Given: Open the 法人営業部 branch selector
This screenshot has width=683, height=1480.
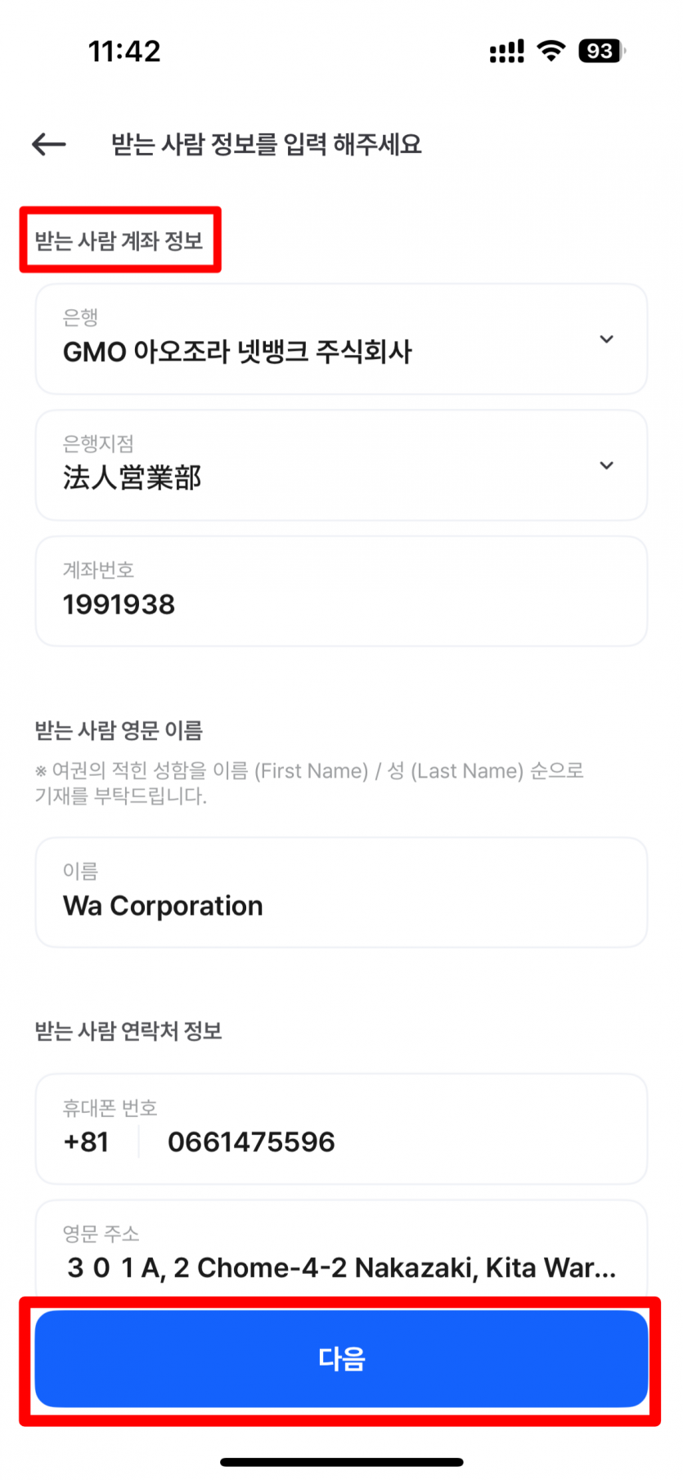Looking at the screenshot, I should pyautogui.click(x=327, y=466).
